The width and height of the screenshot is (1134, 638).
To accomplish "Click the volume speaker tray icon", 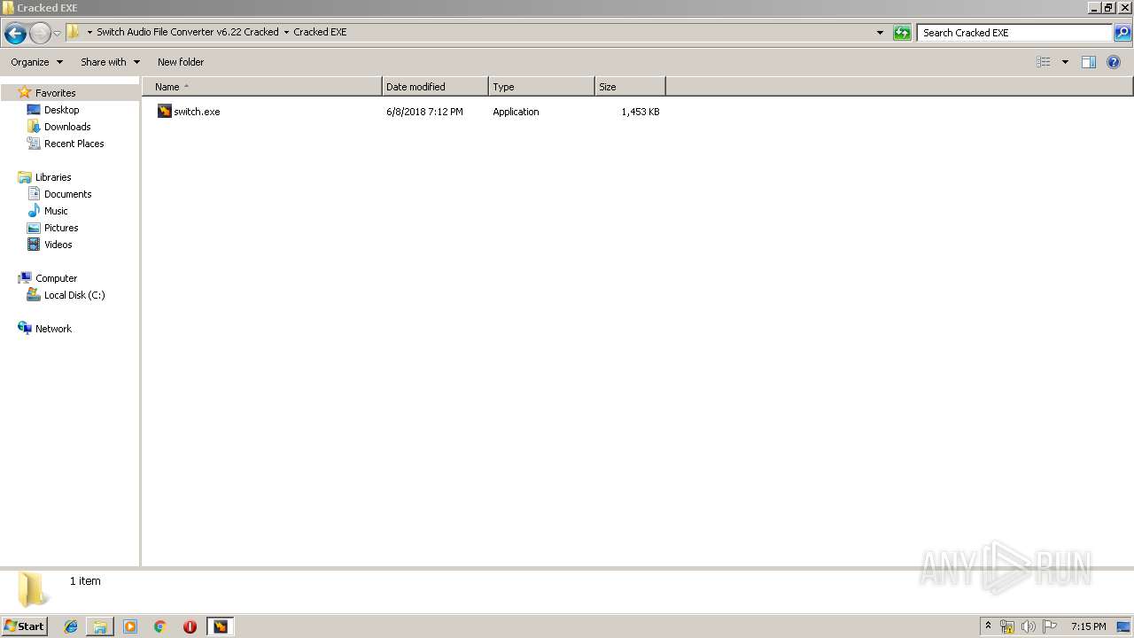I will coord(1028,626).
